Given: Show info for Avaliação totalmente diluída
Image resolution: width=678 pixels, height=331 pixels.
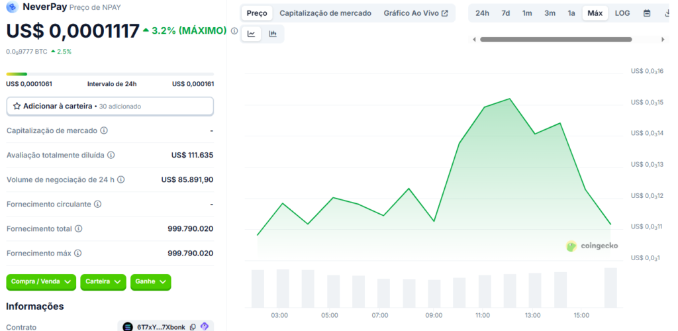Looking at the screenshot, I should [x=111, y=155].
